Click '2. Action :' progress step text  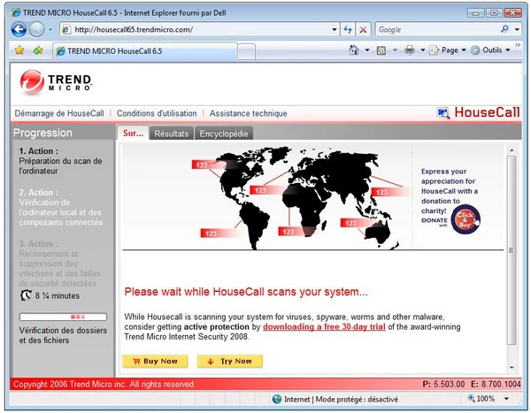point(39,193)
